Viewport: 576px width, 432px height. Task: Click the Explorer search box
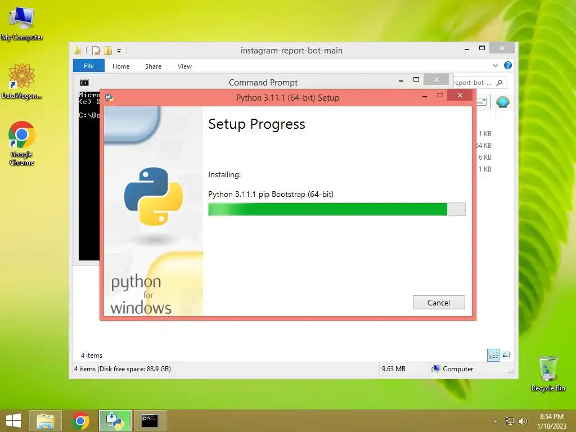480,83
